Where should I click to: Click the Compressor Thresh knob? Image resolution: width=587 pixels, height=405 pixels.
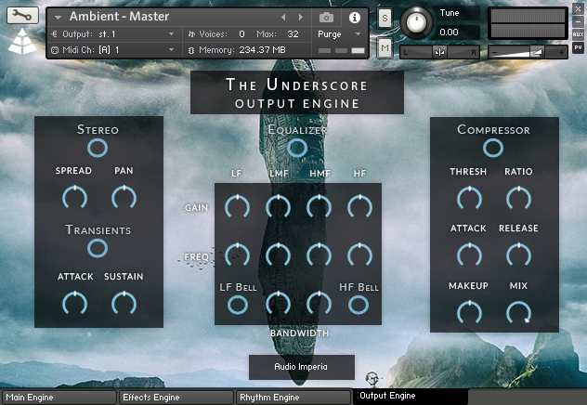469,198
